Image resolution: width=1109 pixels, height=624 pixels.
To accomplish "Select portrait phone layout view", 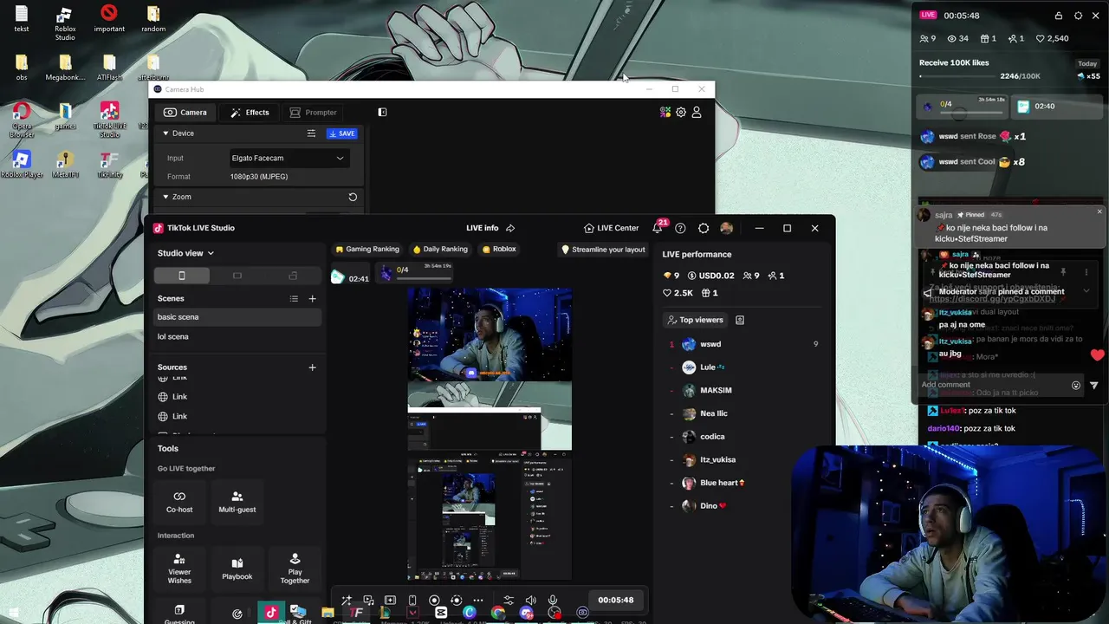I will click(x=182, y=276).
